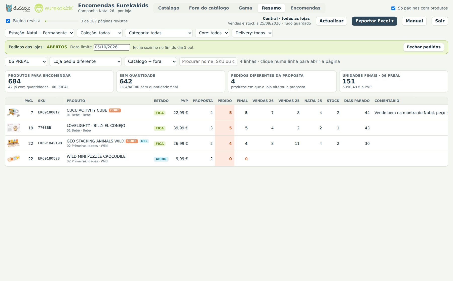
Task: Click DEL badge on GEO STACKING ANIMALS
Action: pyautogui.click(x=144, y=141)
